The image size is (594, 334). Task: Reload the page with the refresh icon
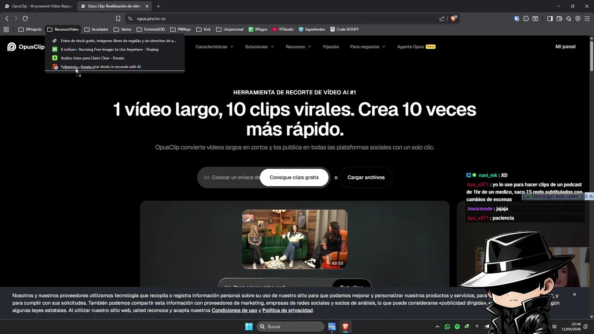(x=25, y=19)
